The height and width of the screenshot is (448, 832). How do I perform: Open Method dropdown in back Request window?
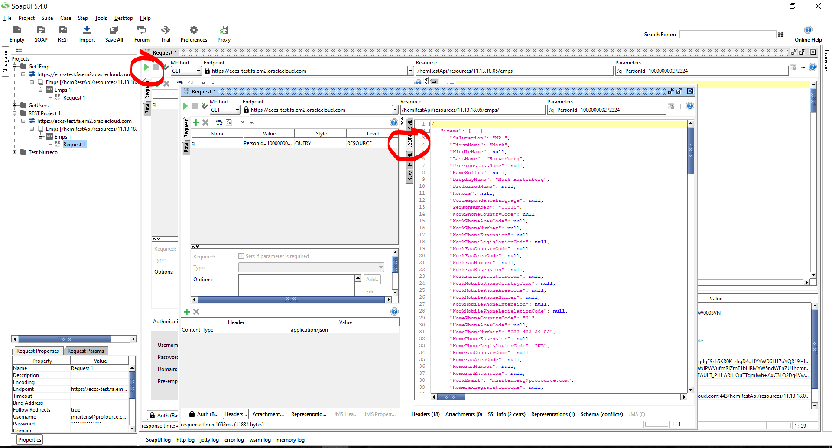198,71
